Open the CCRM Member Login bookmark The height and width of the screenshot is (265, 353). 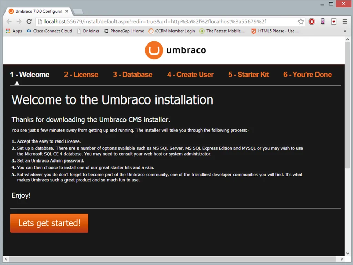pyautogui.click(x=172, y=31)
